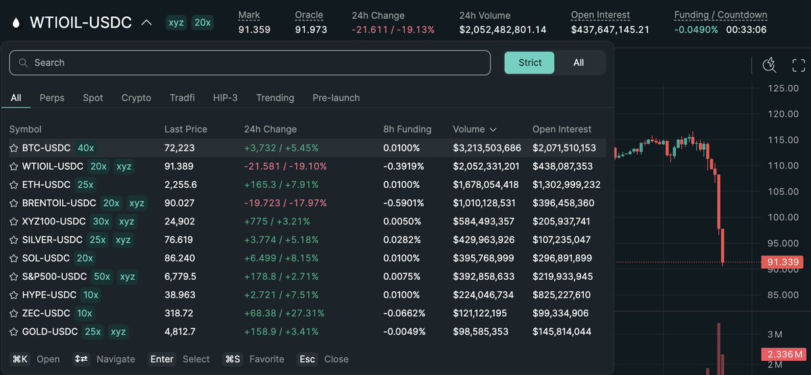Screen dimensions: 811x375
Task: Click the ⌘K Open shortcut hint
Action: pos(35,359)
